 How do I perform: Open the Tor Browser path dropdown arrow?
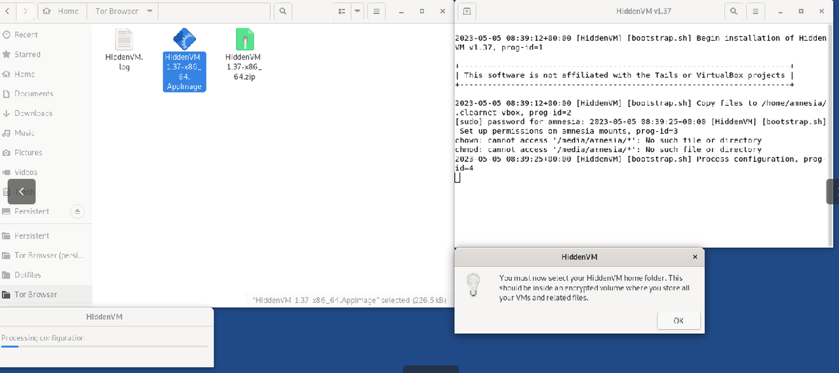149,11
